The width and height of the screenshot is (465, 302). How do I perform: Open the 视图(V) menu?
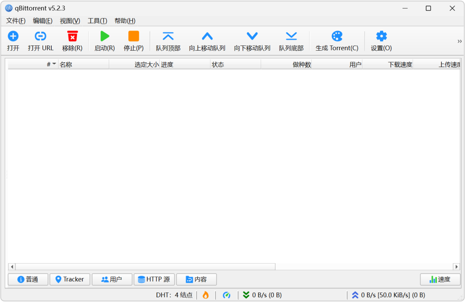(x=70, y=21)
